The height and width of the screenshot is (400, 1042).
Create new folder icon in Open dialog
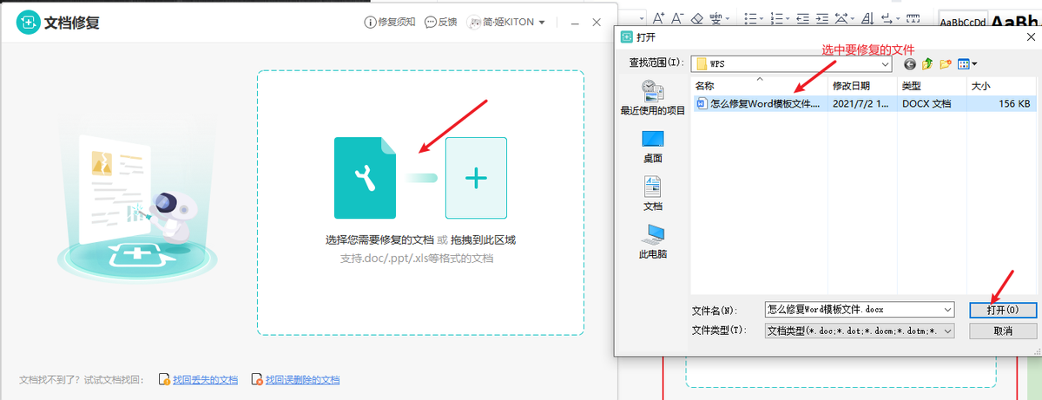[x=946, y=63]
